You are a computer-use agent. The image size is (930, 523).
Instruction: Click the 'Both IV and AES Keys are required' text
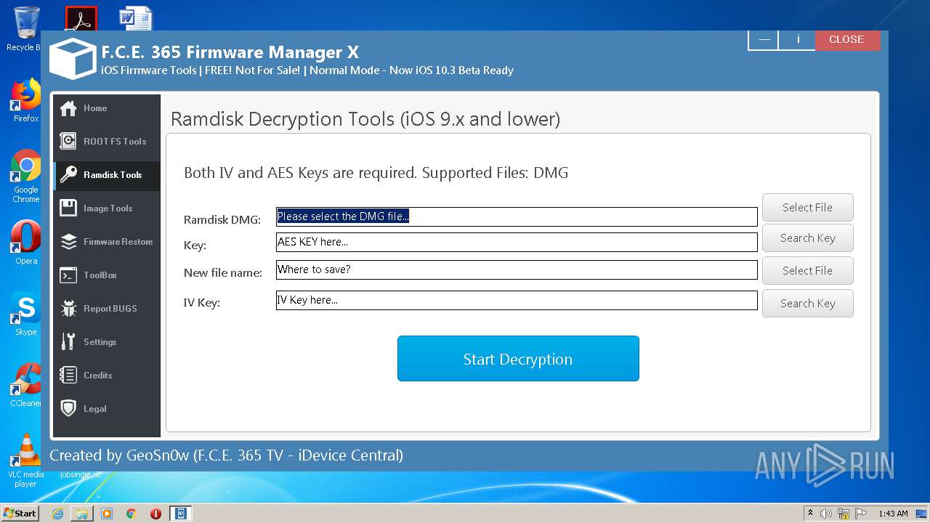[376, 173]
